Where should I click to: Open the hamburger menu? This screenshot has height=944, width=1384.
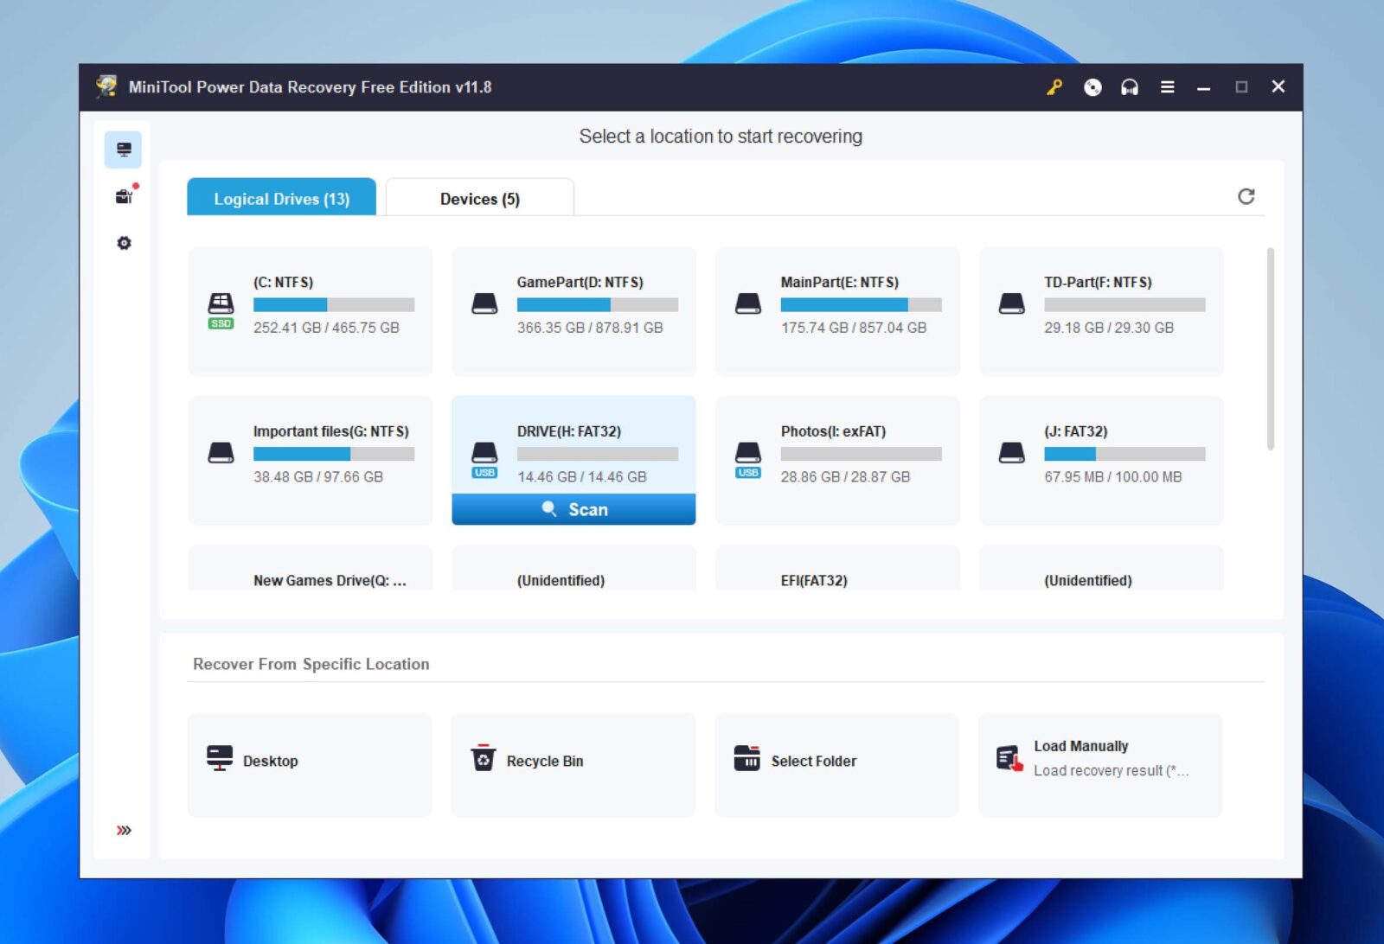[x=1167, y=86]
